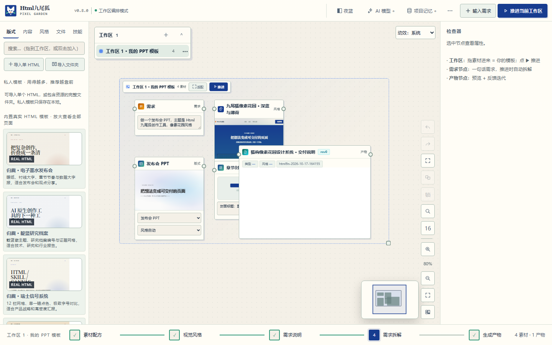This screenshot has height=345, width=552.
Task: Click the redo arrow in the canvas toolbar
Action: coord(428,144)
